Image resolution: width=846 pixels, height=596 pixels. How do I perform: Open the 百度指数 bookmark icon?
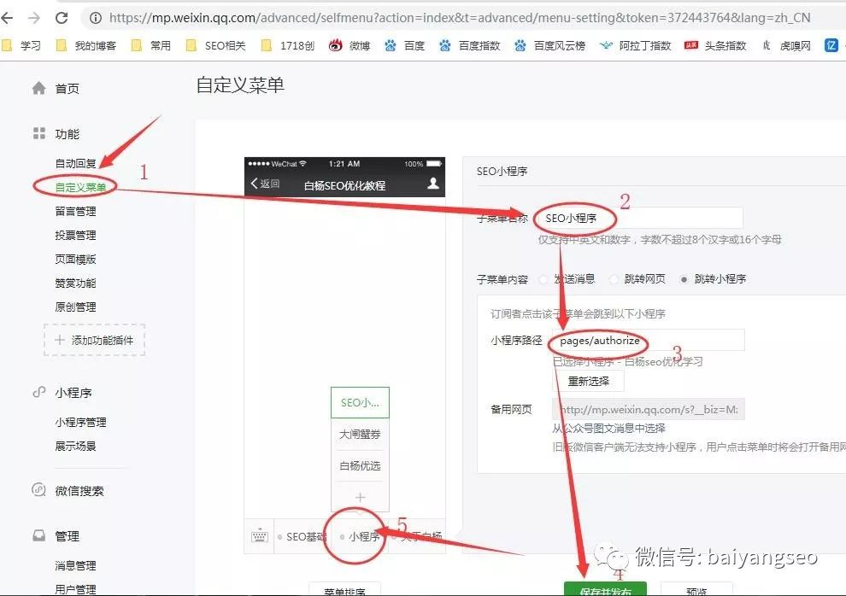click(446, 44)
